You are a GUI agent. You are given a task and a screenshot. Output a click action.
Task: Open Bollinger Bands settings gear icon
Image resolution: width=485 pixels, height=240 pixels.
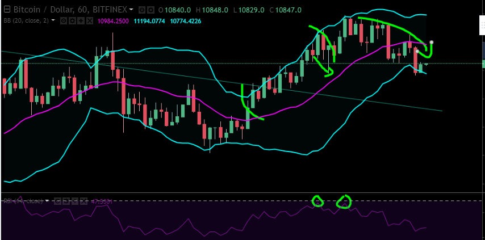tap(72, 21)
